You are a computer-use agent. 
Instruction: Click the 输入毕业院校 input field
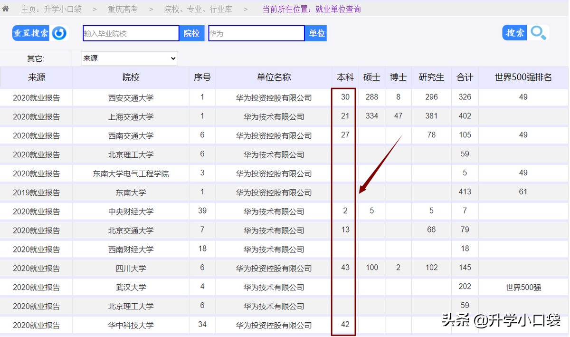point(131,33)
